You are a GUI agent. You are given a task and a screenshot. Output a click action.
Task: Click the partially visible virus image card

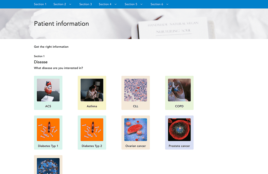coord(48,166)
